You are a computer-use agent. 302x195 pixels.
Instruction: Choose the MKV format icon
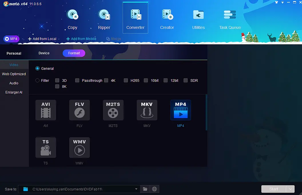tap(147, 110)
